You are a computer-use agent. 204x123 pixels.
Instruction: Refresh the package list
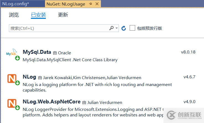tap(124, 28)
